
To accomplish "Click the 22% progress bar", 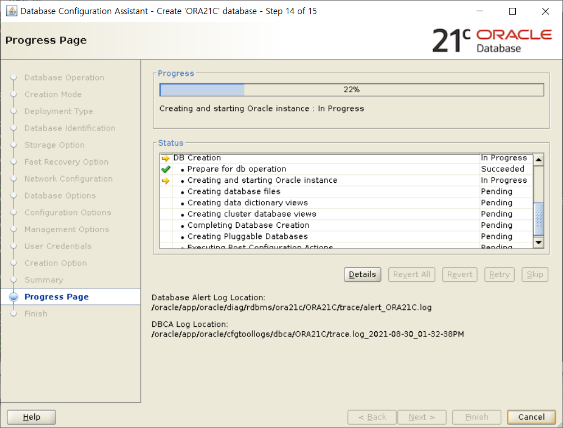I will tap(352, 90).
